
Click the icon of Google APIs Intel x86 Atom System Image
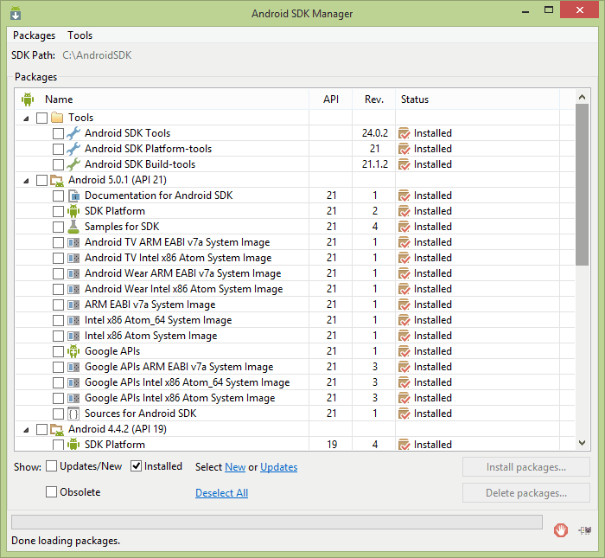tap(73, 398)
